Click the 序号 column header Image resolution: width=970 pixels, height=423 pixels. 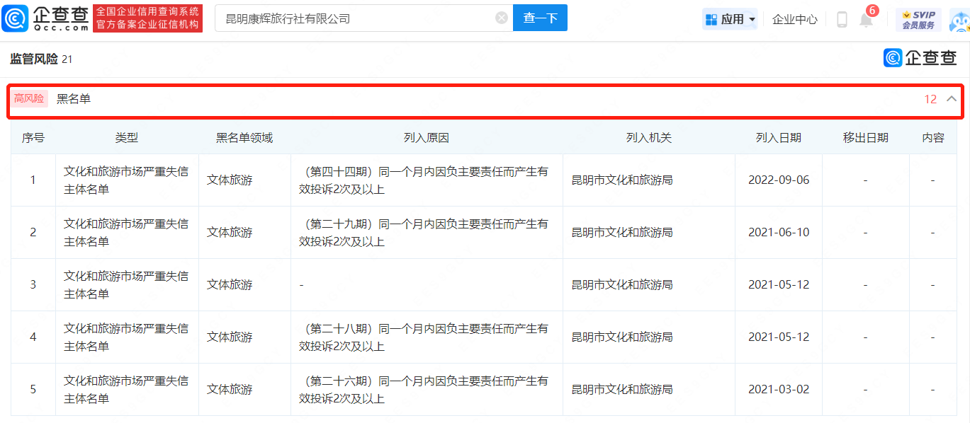[33, 138]
